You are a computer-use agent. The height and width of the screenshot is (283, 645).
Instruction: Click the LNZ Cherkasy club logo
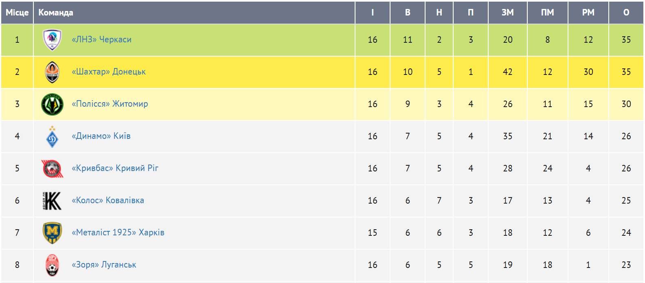click(x=52, y=39)
